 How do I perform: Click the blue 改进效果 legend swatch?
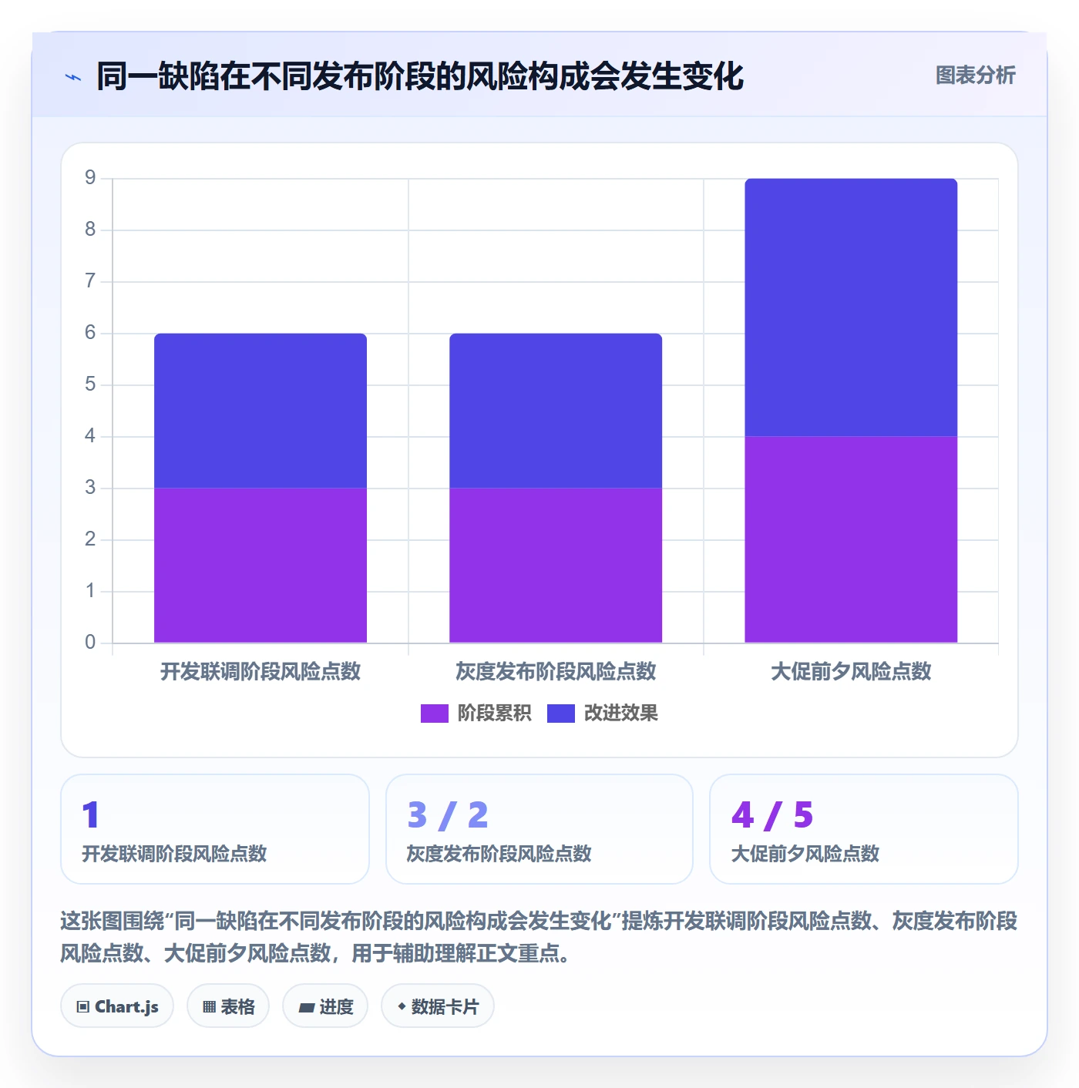coord(560,714)
